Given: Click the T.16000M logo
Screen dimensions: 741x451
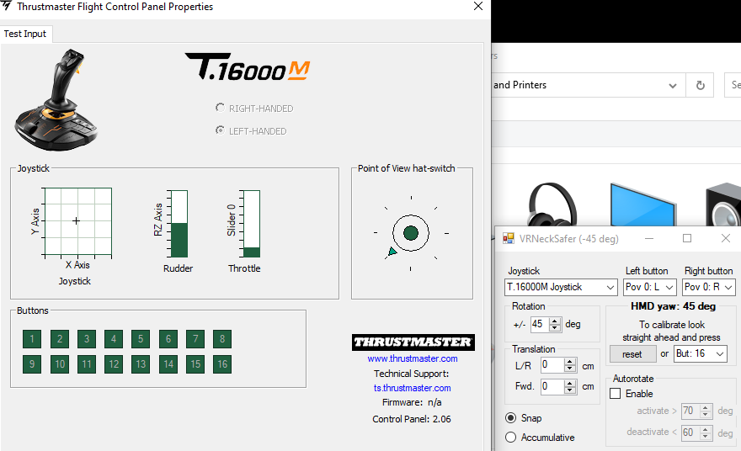Looking at the screenshot, I should point(248,66).
